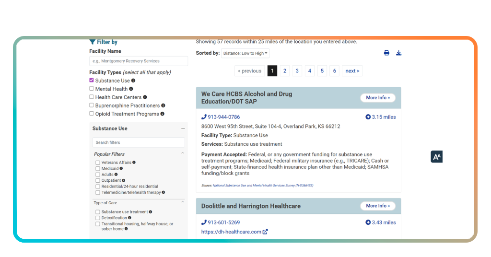Enable the Opioid Treatment Programs checkbox
The image size is (491, 257).
point(92,114)
